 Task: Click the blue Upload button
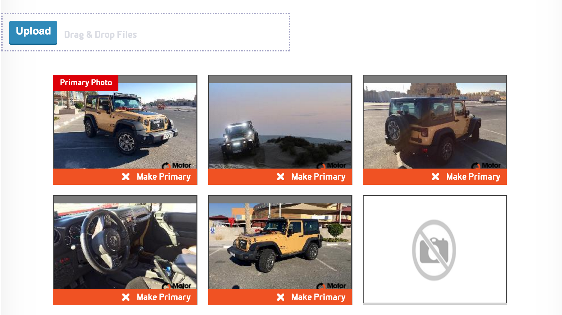(x=33, y=32)
